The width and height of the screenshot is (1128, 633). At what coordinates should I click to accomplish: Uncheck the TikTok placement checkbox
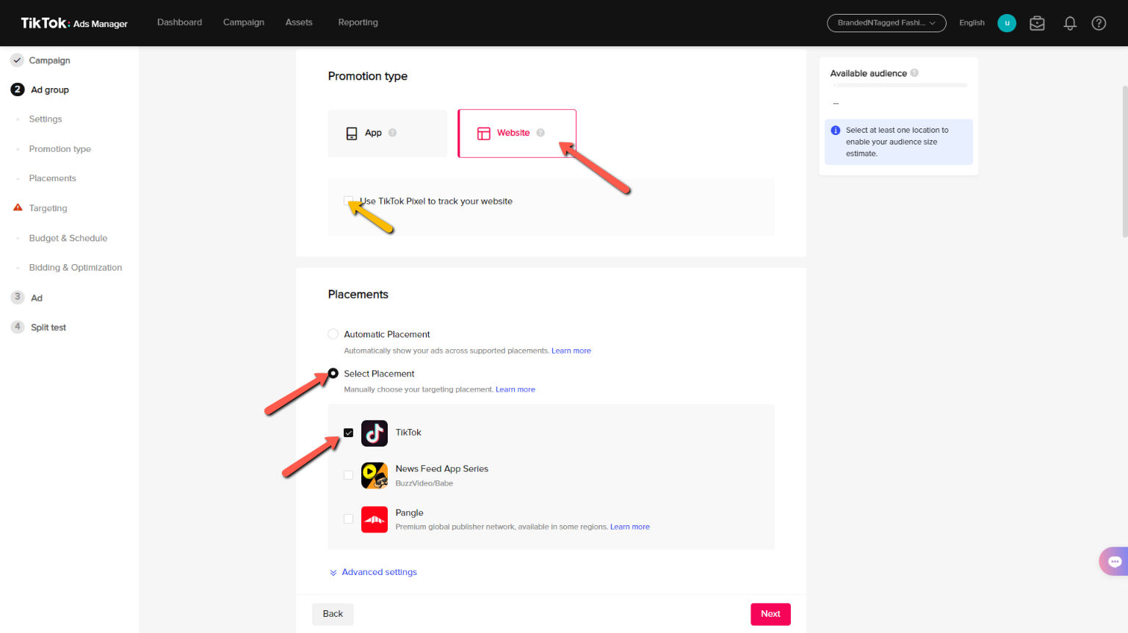click(349, 433)
